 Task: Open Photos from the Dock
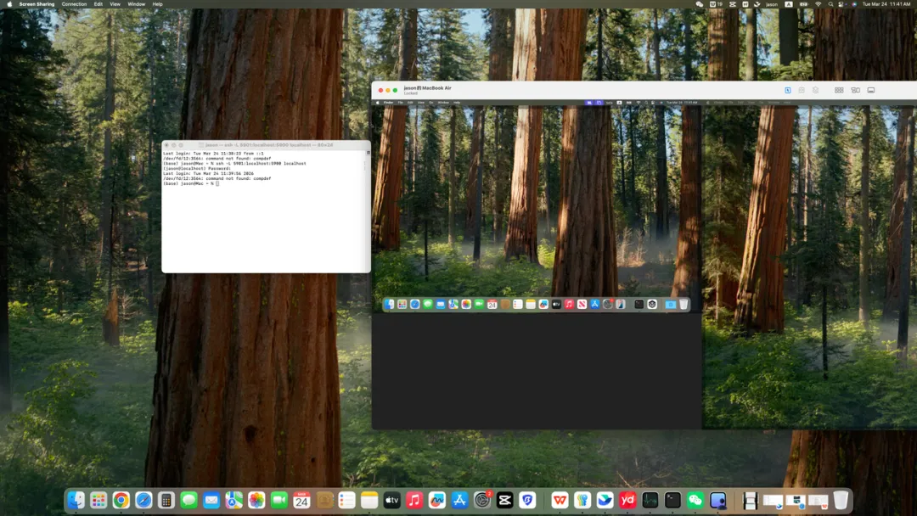[256, 500]
